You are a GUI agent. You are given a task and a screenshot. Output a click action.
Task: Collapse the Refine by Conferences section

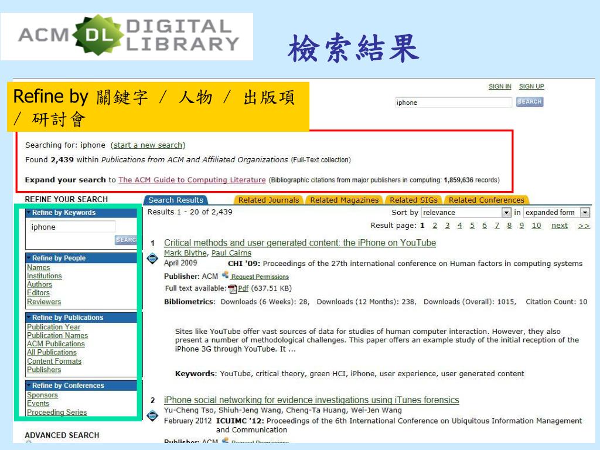click(29, 386)
